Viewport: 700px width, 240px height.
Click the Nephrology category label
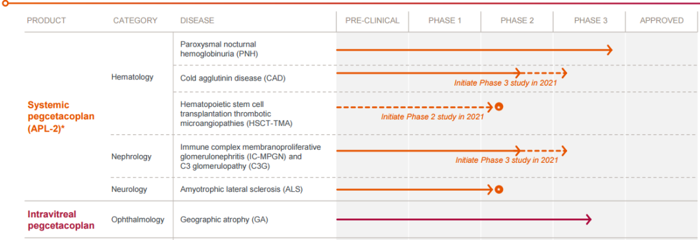(x=131, y=156)
